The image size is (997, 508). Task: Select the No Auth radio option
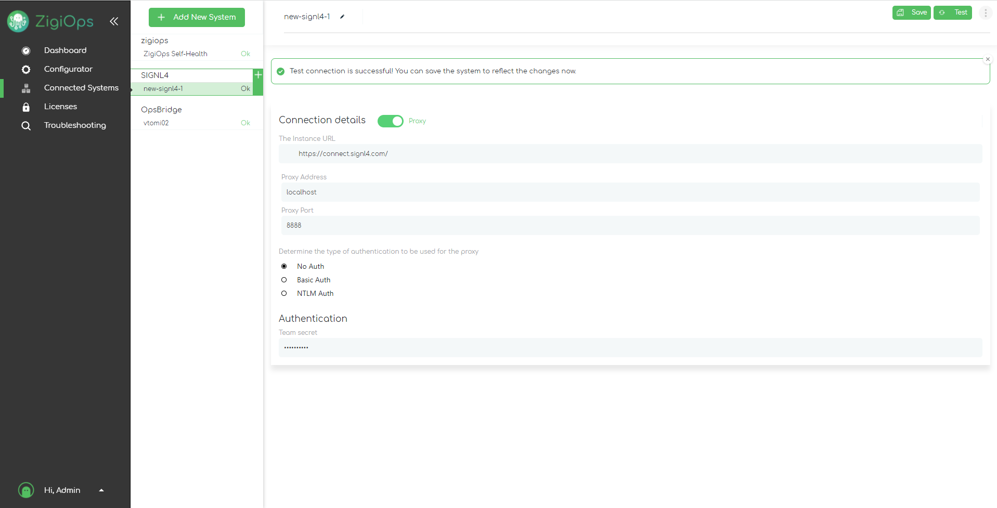tap(284, 266)
